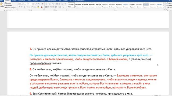Open shading color dropdown arrow
The height and width of the screenshot is (96, 172).
(62, 7)
